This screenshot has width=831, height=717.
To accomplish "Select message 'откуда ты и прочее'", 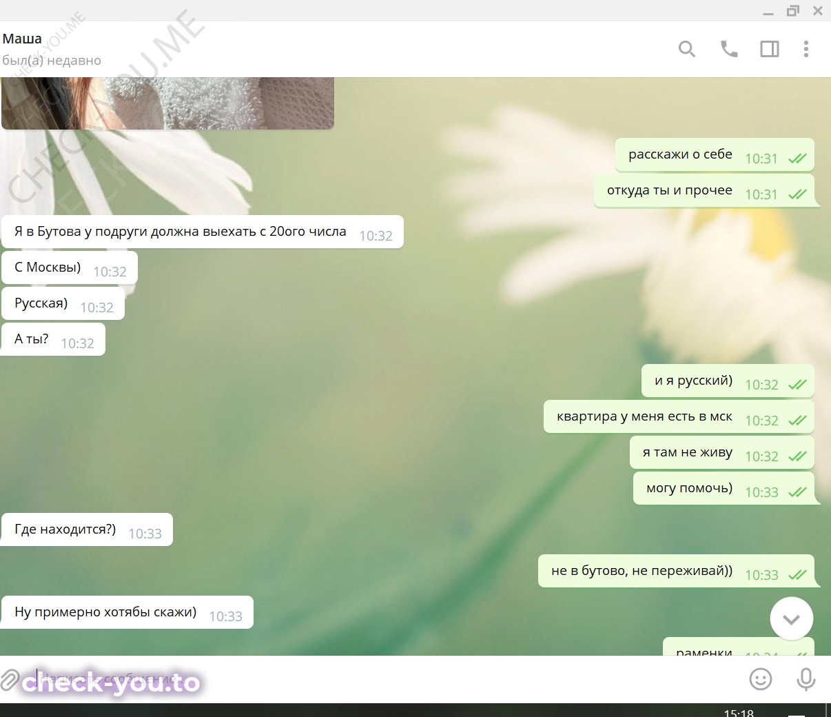I will (x=704, y=191).
